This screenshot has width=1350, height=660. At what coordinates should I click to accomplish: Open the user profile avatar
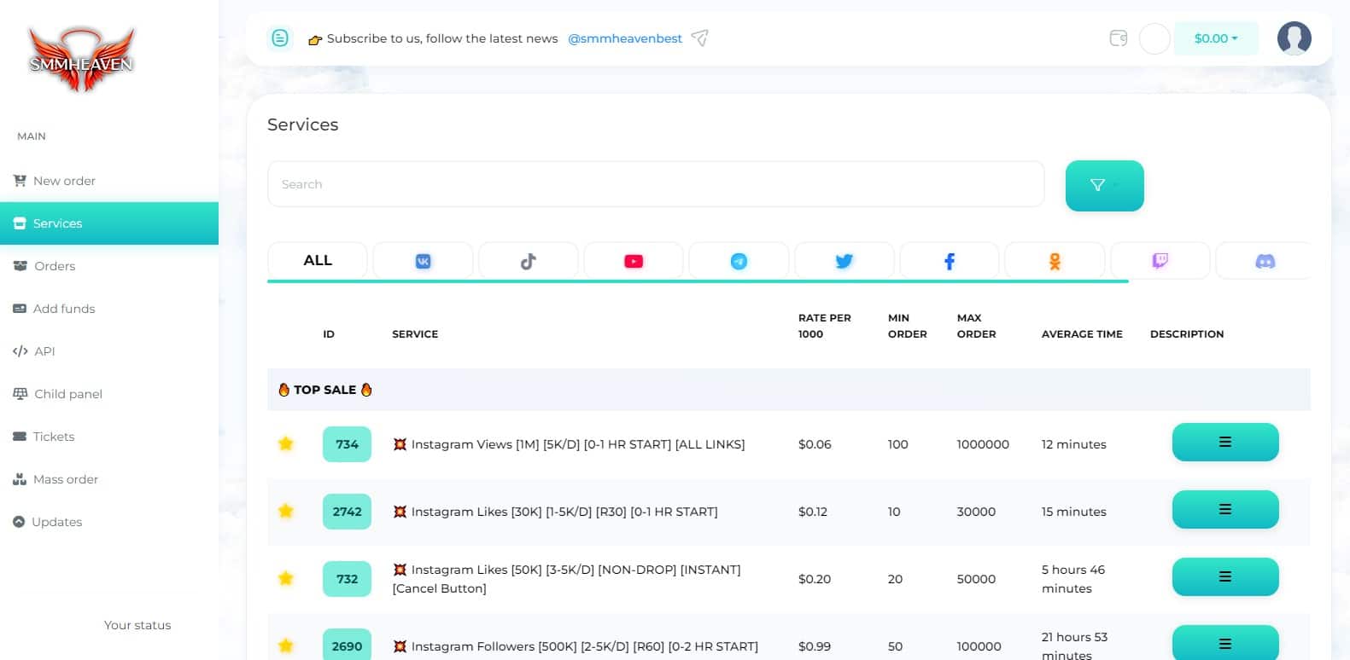point(1294,38)
